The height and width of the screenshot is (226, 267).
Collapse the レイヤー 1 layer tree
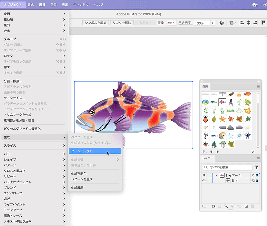(216, 175)
